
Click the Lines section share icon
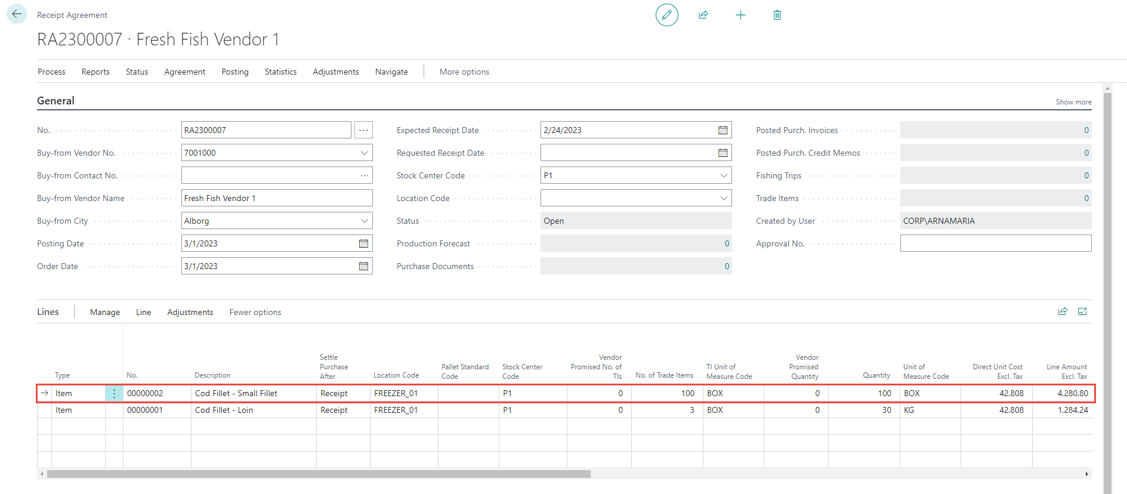[1063, 311]
